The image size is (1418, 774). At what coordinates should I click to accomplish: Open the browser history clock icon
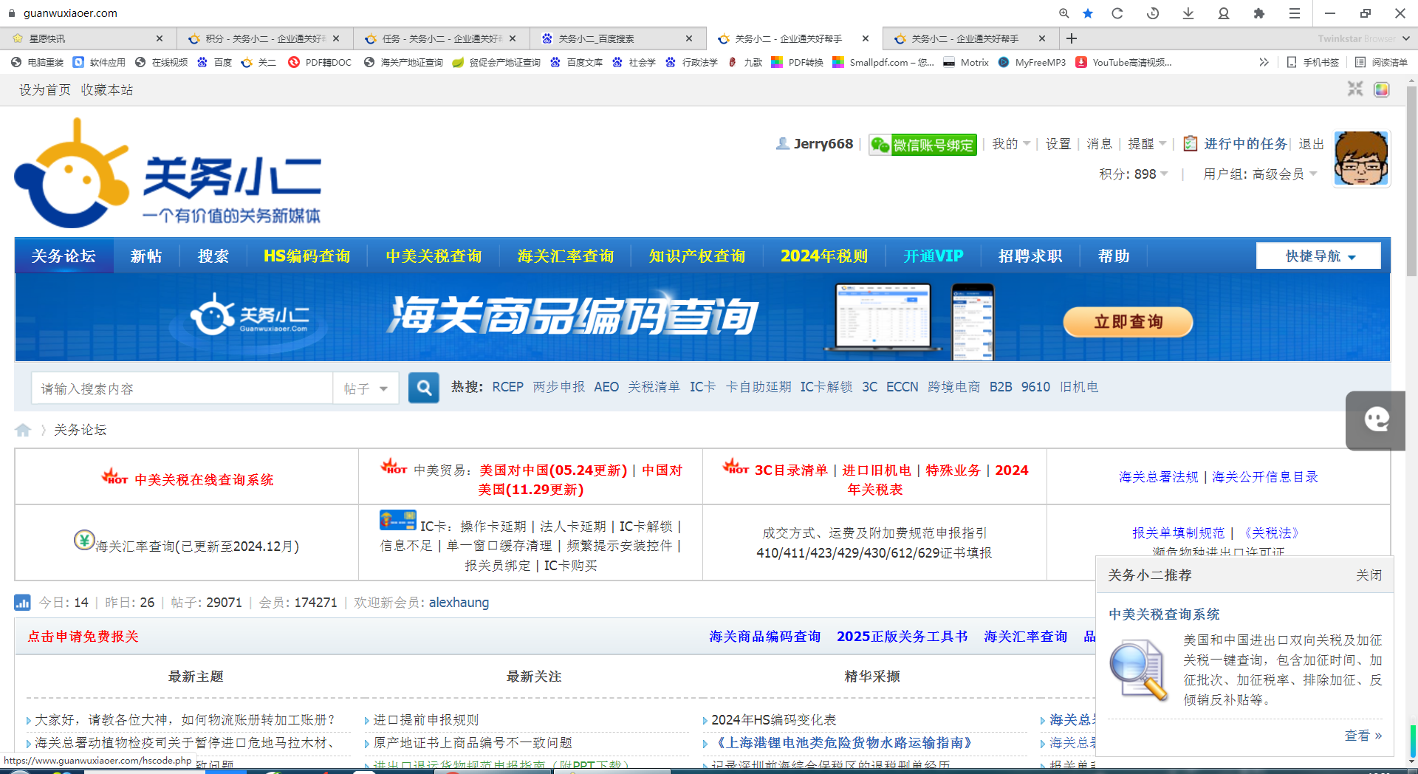coord(1153,13)
